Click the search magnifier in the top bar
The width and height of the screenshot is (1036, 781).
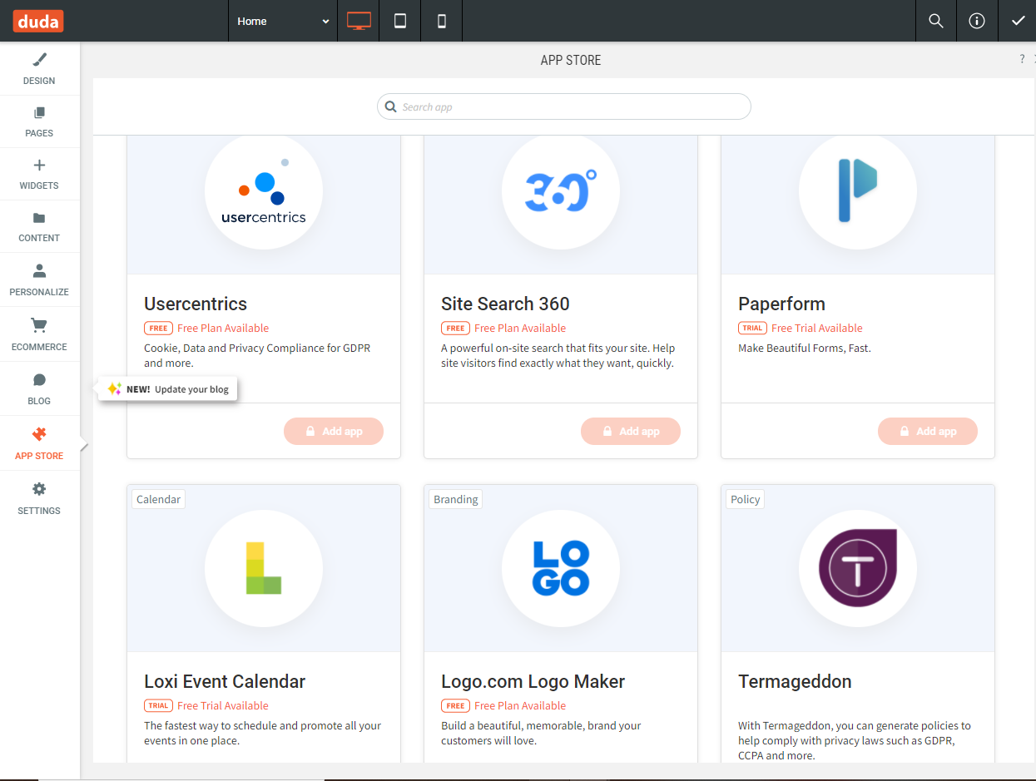pos(935,21)
